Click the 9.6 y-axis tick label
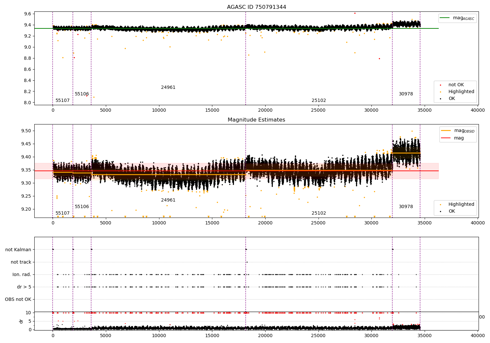 tap(27, 14)
